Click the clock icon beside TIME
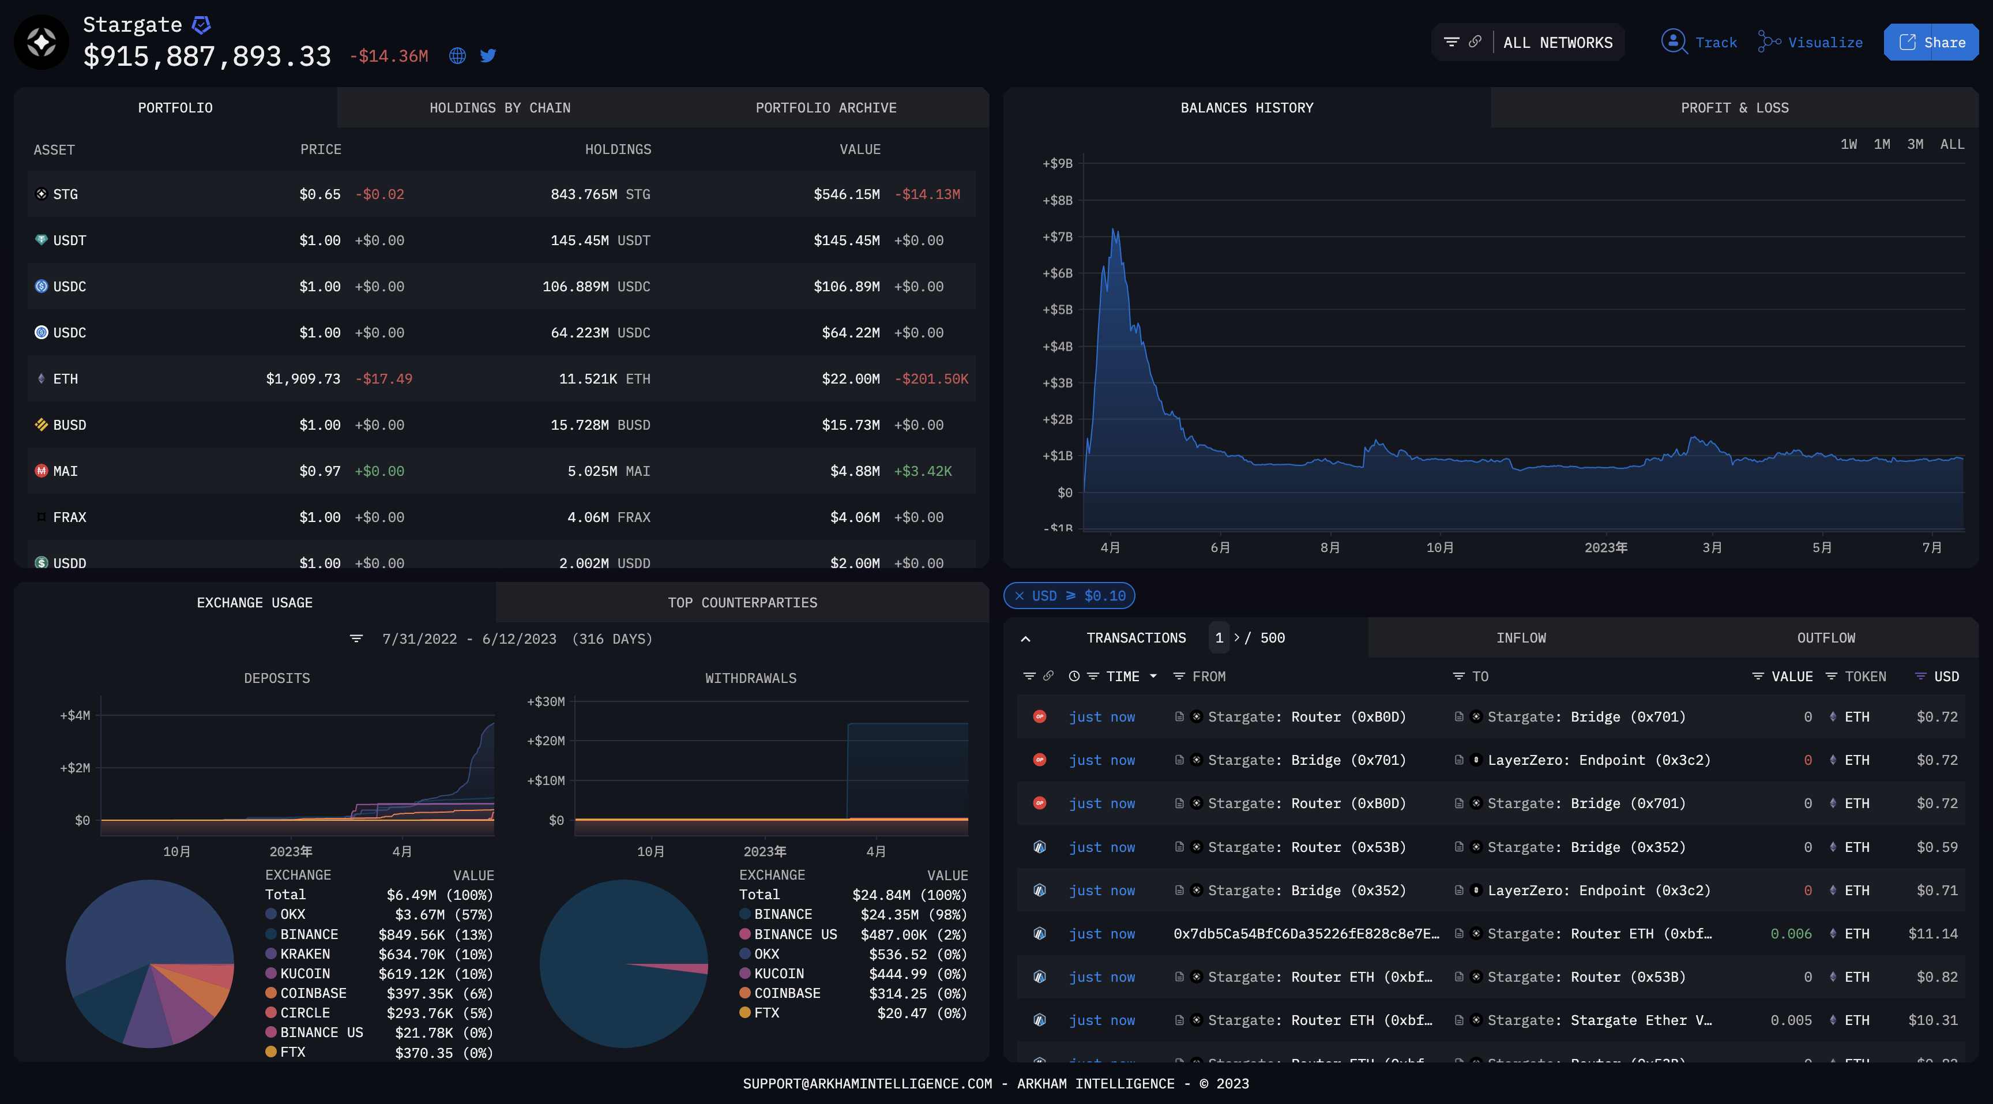Viewport: 1993px width, 1104px height. [x=1074, y=676]
